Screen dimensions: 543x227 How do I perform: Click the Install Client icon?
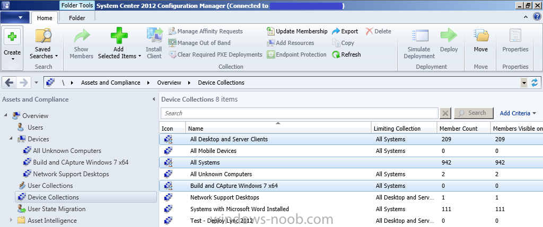[x=154, y=35]
